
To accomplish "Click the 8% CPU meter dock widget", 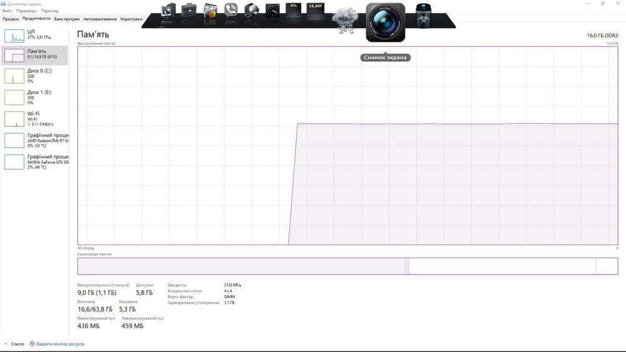I will pyautogui.click(x=294, y=11).
